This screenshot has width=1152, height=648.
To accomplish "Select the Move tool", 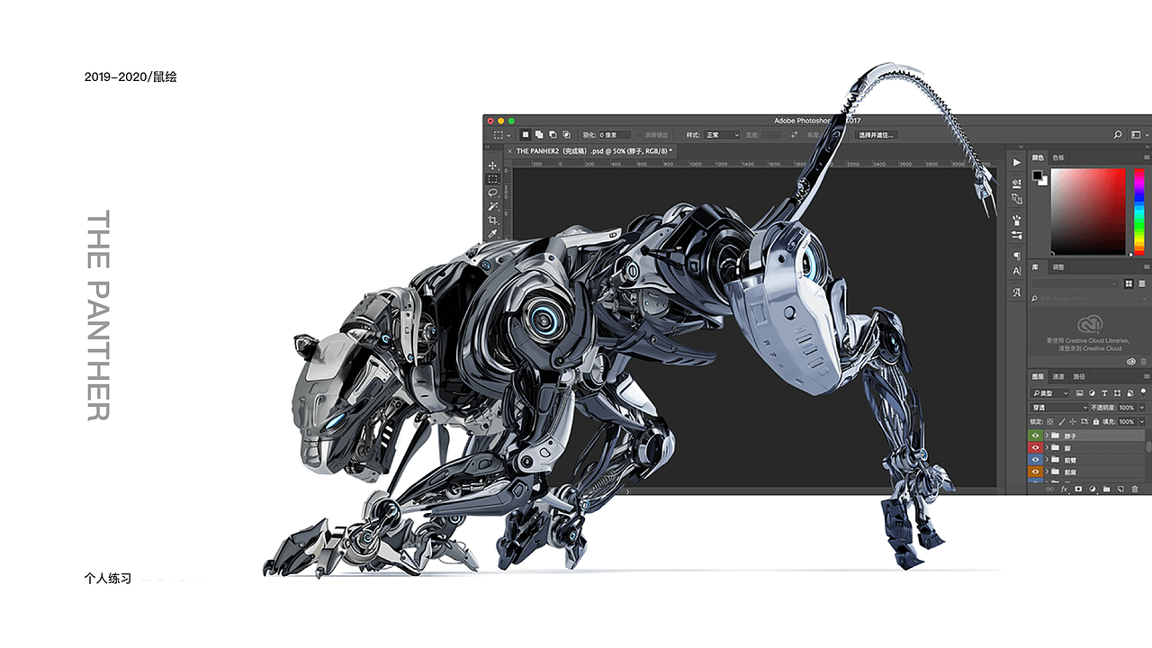I will click(493, 166).
